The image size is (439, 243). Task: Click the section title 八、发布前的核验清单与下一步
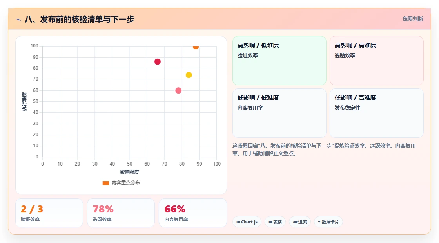(79, 19)
